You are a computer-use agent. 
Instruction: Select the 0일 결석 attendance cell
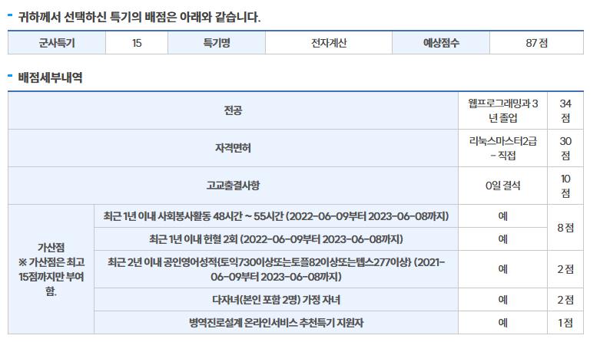[503, 185]
